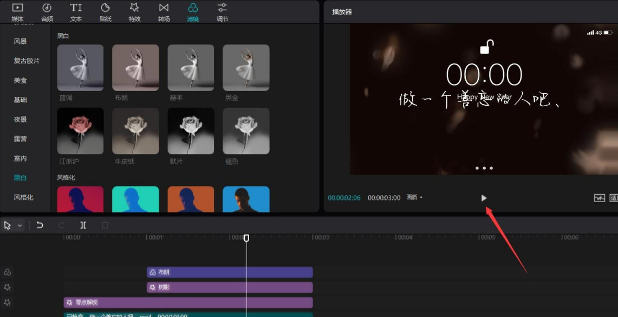Open the 媒体 media import panel
Screen dimensions: 618x317
pos(17,12)
